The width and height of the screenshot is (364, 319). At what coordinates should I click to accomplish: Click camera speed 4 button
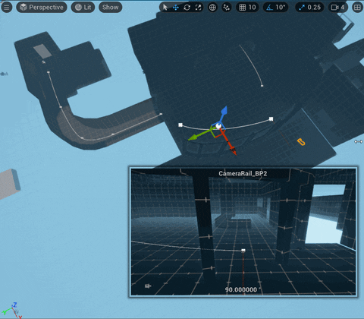[x=338, y=8]
